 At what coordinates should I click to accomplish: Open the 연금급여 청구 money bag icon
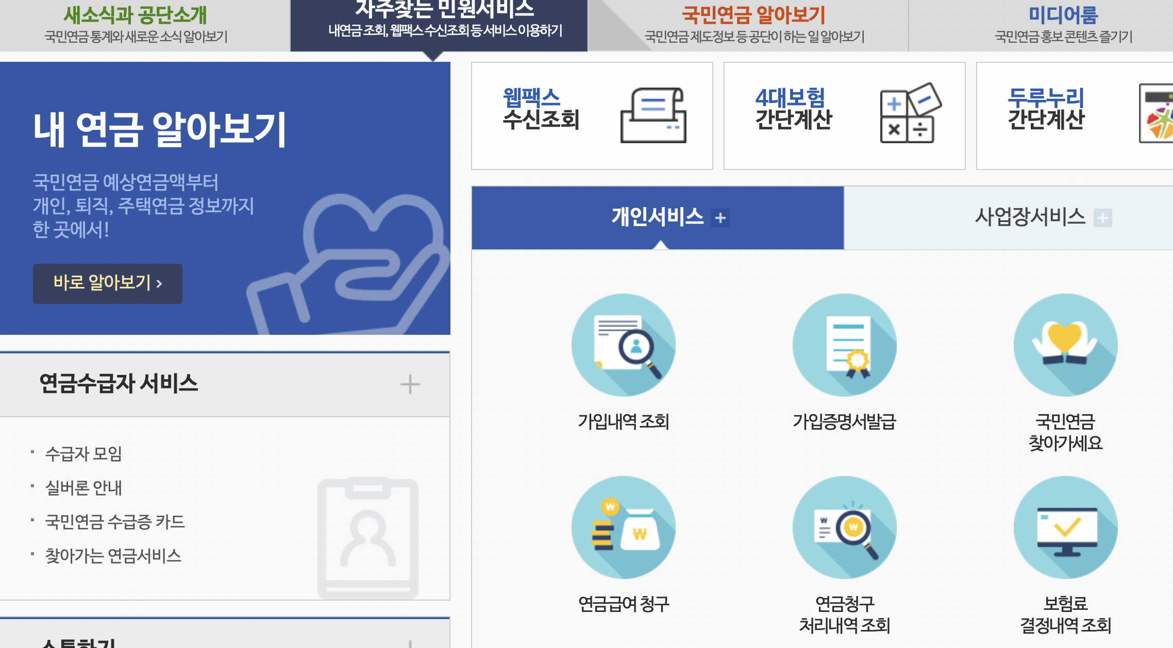[x=623, y=527]
